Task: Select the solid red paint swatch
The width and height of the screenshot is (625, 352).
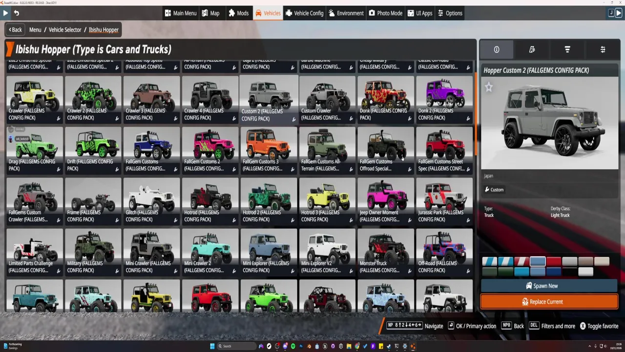Action: click(554, 262)
